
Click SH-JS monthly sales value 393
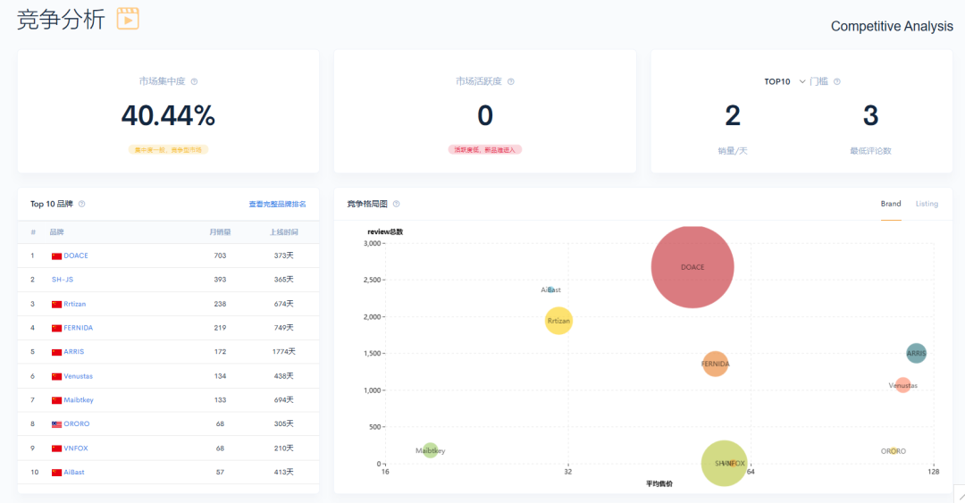(x=220, y=280)
